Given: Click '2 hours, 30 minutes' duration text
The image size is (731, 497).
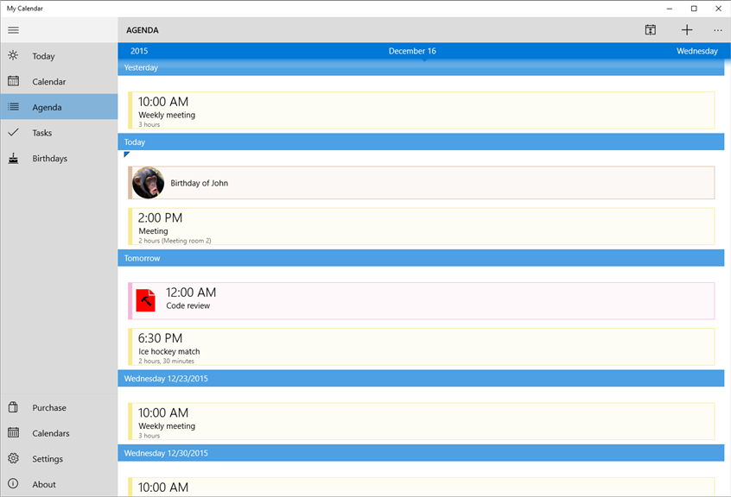Looking at the screenshot, I should click(x=166, y=362).
